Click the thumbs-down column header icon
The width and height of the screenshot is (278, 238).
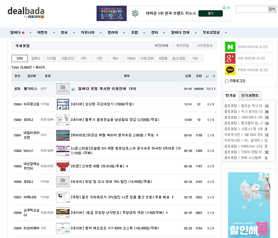214,76
